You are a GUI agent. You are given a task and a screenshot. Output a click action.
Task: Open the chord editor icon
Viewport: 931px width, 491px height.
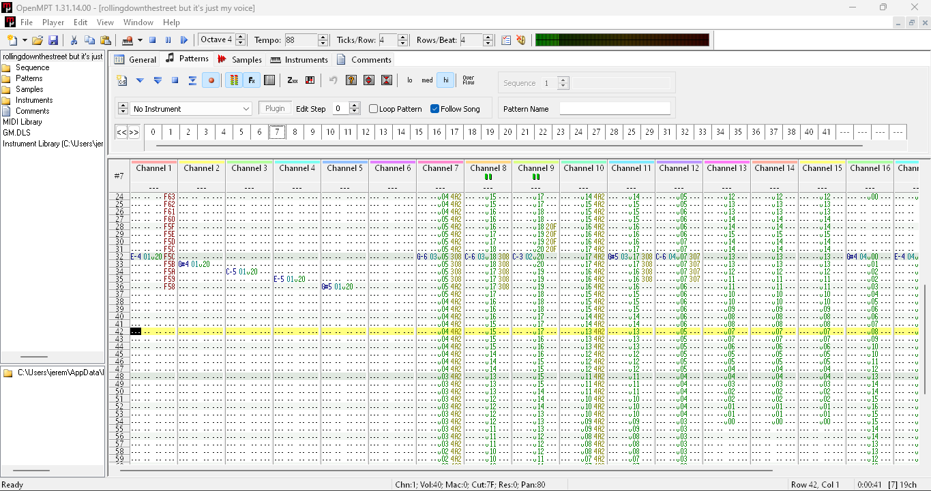310,80
